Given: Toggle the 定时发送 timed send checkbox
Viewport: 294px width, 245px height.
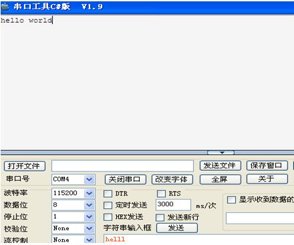Looking at the screenshot, I should tap(108, 205).
